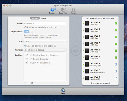Click the add profile plus button
Image resolution: width=127 pixels, height=101 pixels.
[25, 83]
